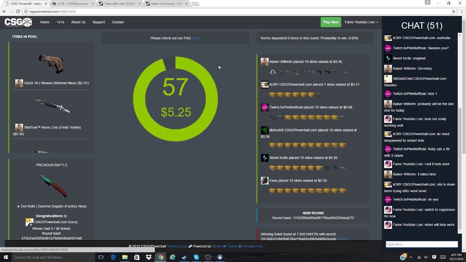Viewport: 466px width, 262px height.
Task: Click Glock-18 Weasel owner avatar
Action: point(19,83)
